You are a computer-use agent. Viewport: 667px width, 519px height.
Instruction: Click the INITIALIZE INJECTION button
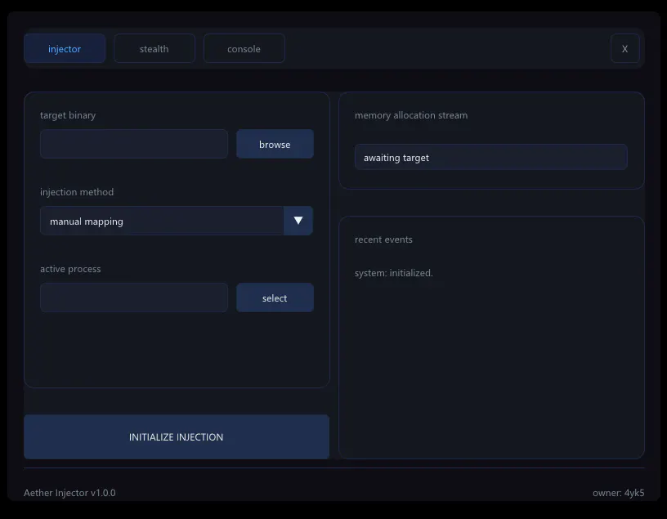coord(177,437)
